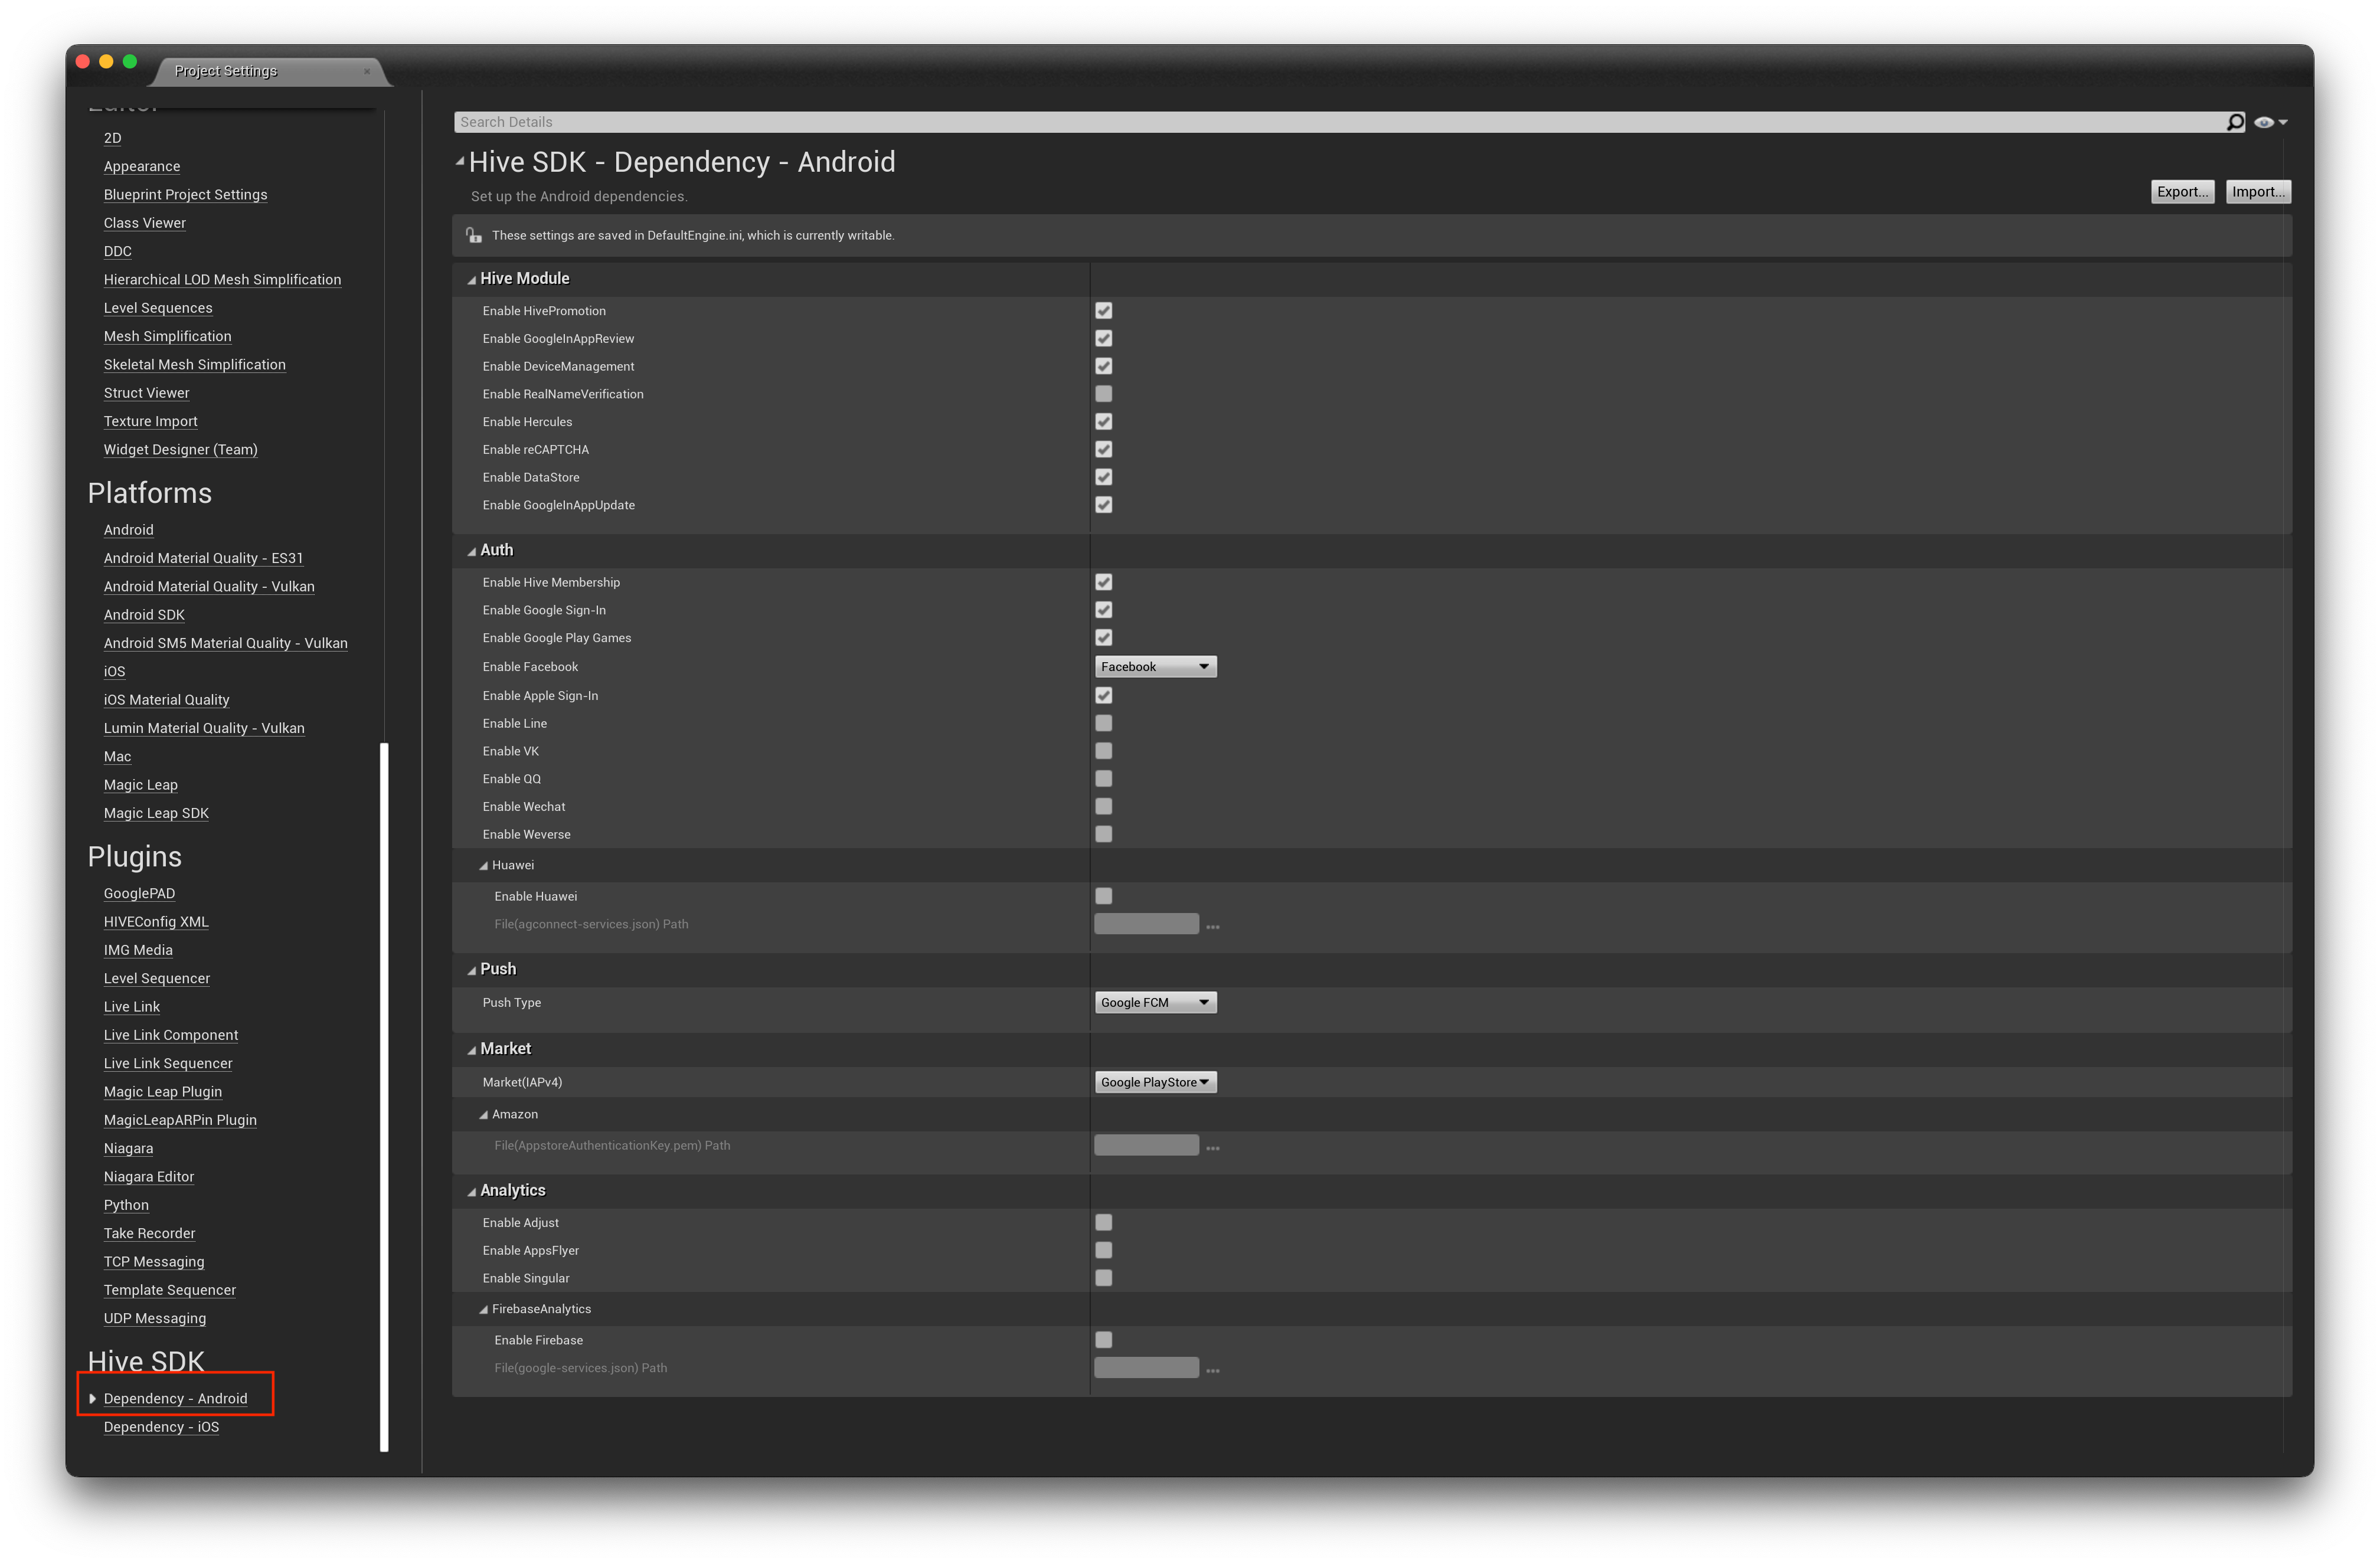Browse for the agconnect-services.json file path
Screen dimensions: 2380x1564
[x=1212, y=925]
